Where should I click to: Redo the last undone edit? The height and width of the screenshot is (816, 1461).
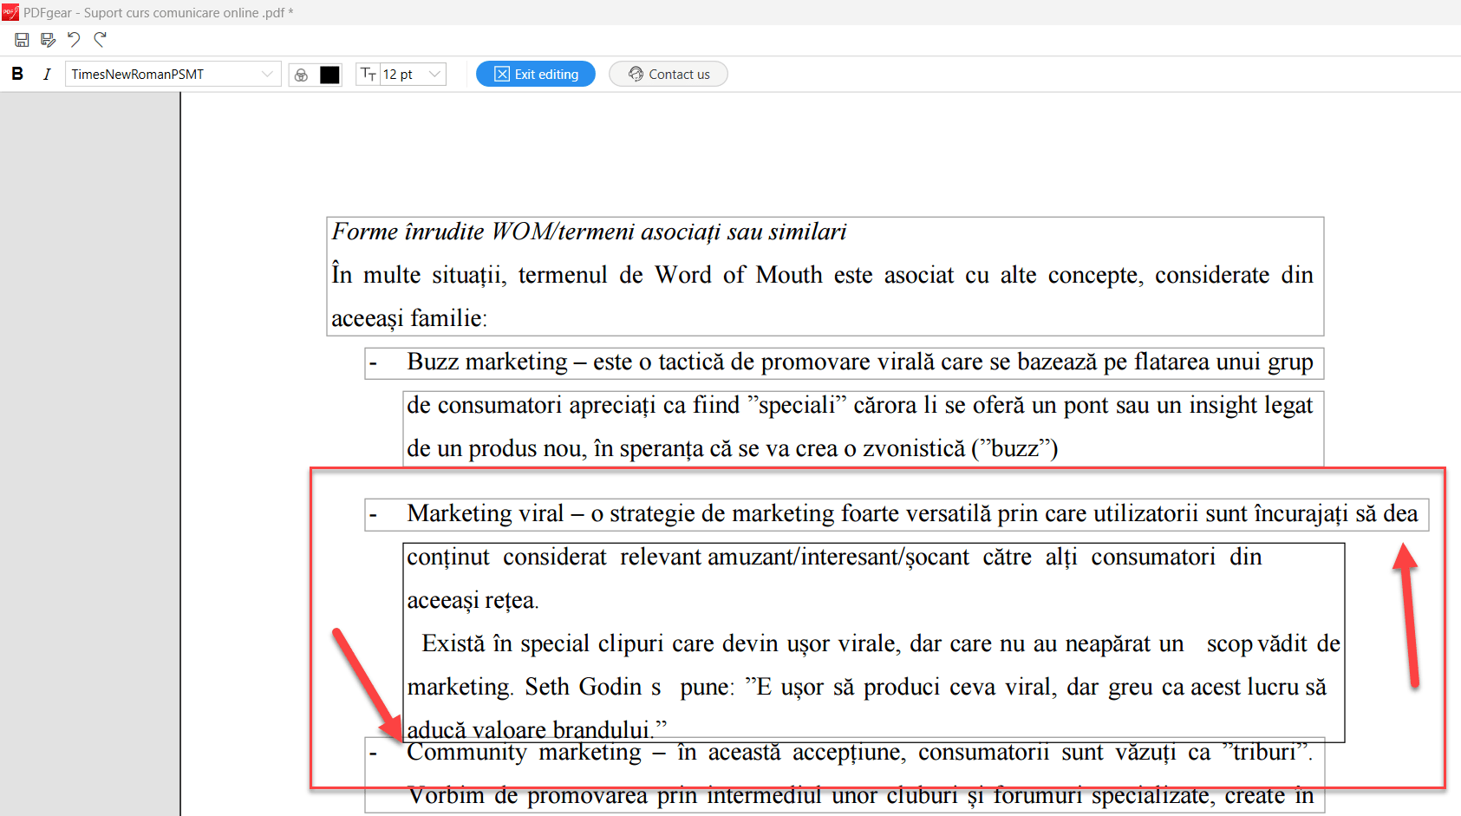(100, 39)
